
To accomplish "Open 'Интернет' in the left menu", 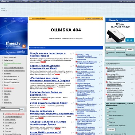I will click(x=7, y=73).
